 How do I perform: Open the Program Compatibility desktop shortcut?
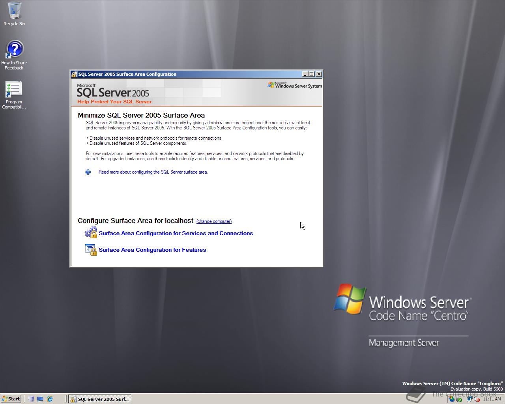(14, 95)
